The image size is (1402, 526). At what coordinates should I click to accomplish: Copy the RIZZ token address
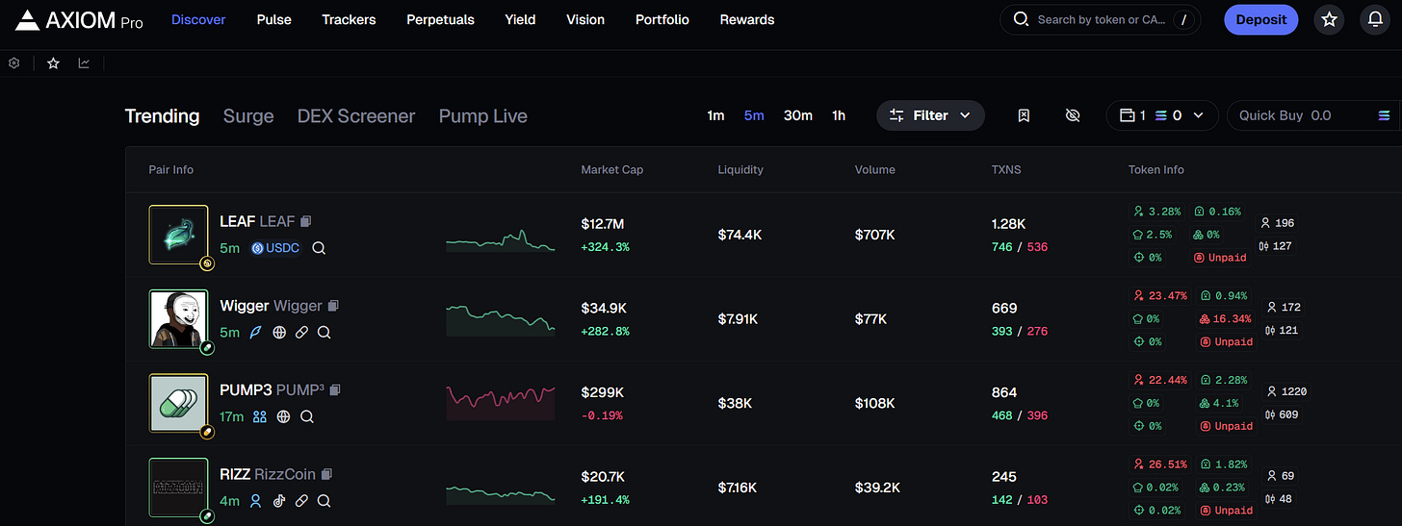326,474
